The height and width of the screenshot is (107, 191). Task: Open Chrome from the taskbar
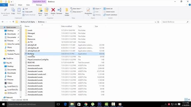pos(86,104)
